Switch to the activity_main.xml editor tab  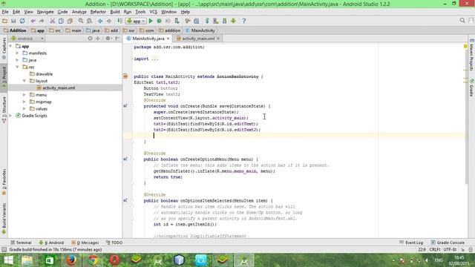click(198, 39)
